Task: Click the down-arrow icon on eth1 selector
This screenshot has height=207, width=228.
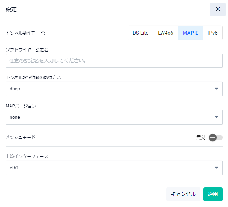Action: (217, 168)
